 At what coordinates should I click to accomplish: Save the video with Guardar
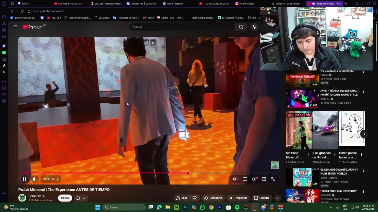click(262, 198)
